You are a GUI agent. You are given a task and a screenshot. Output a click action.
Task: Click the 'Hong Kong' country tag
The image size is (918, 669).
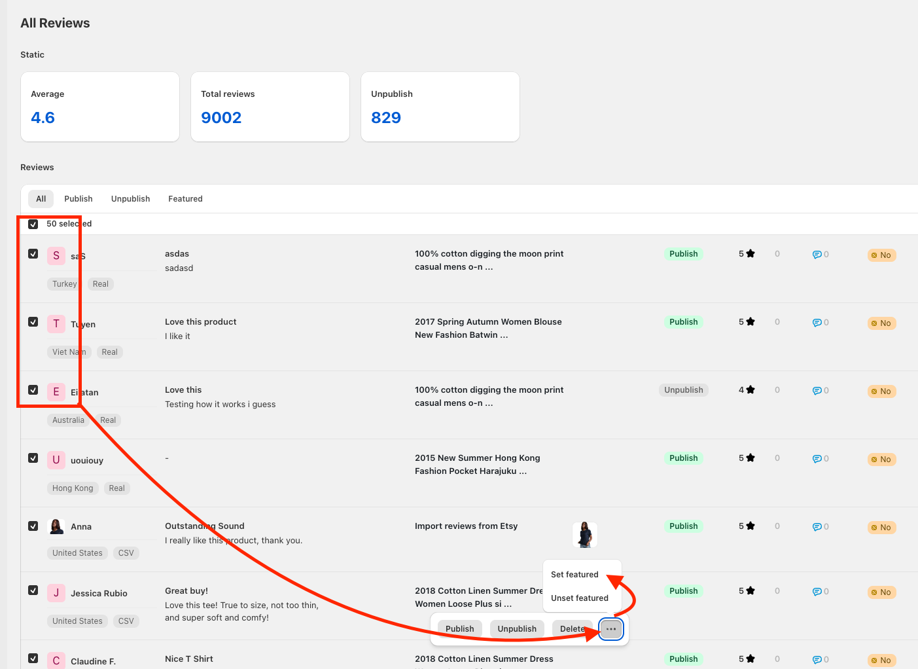point(73,488)
